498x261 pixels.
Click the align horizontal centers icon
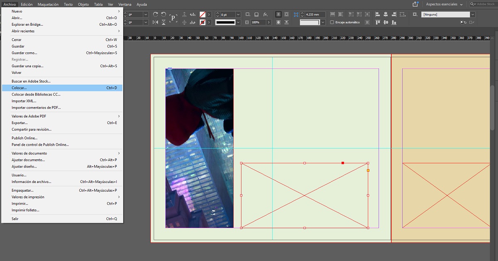coord(386,14)
